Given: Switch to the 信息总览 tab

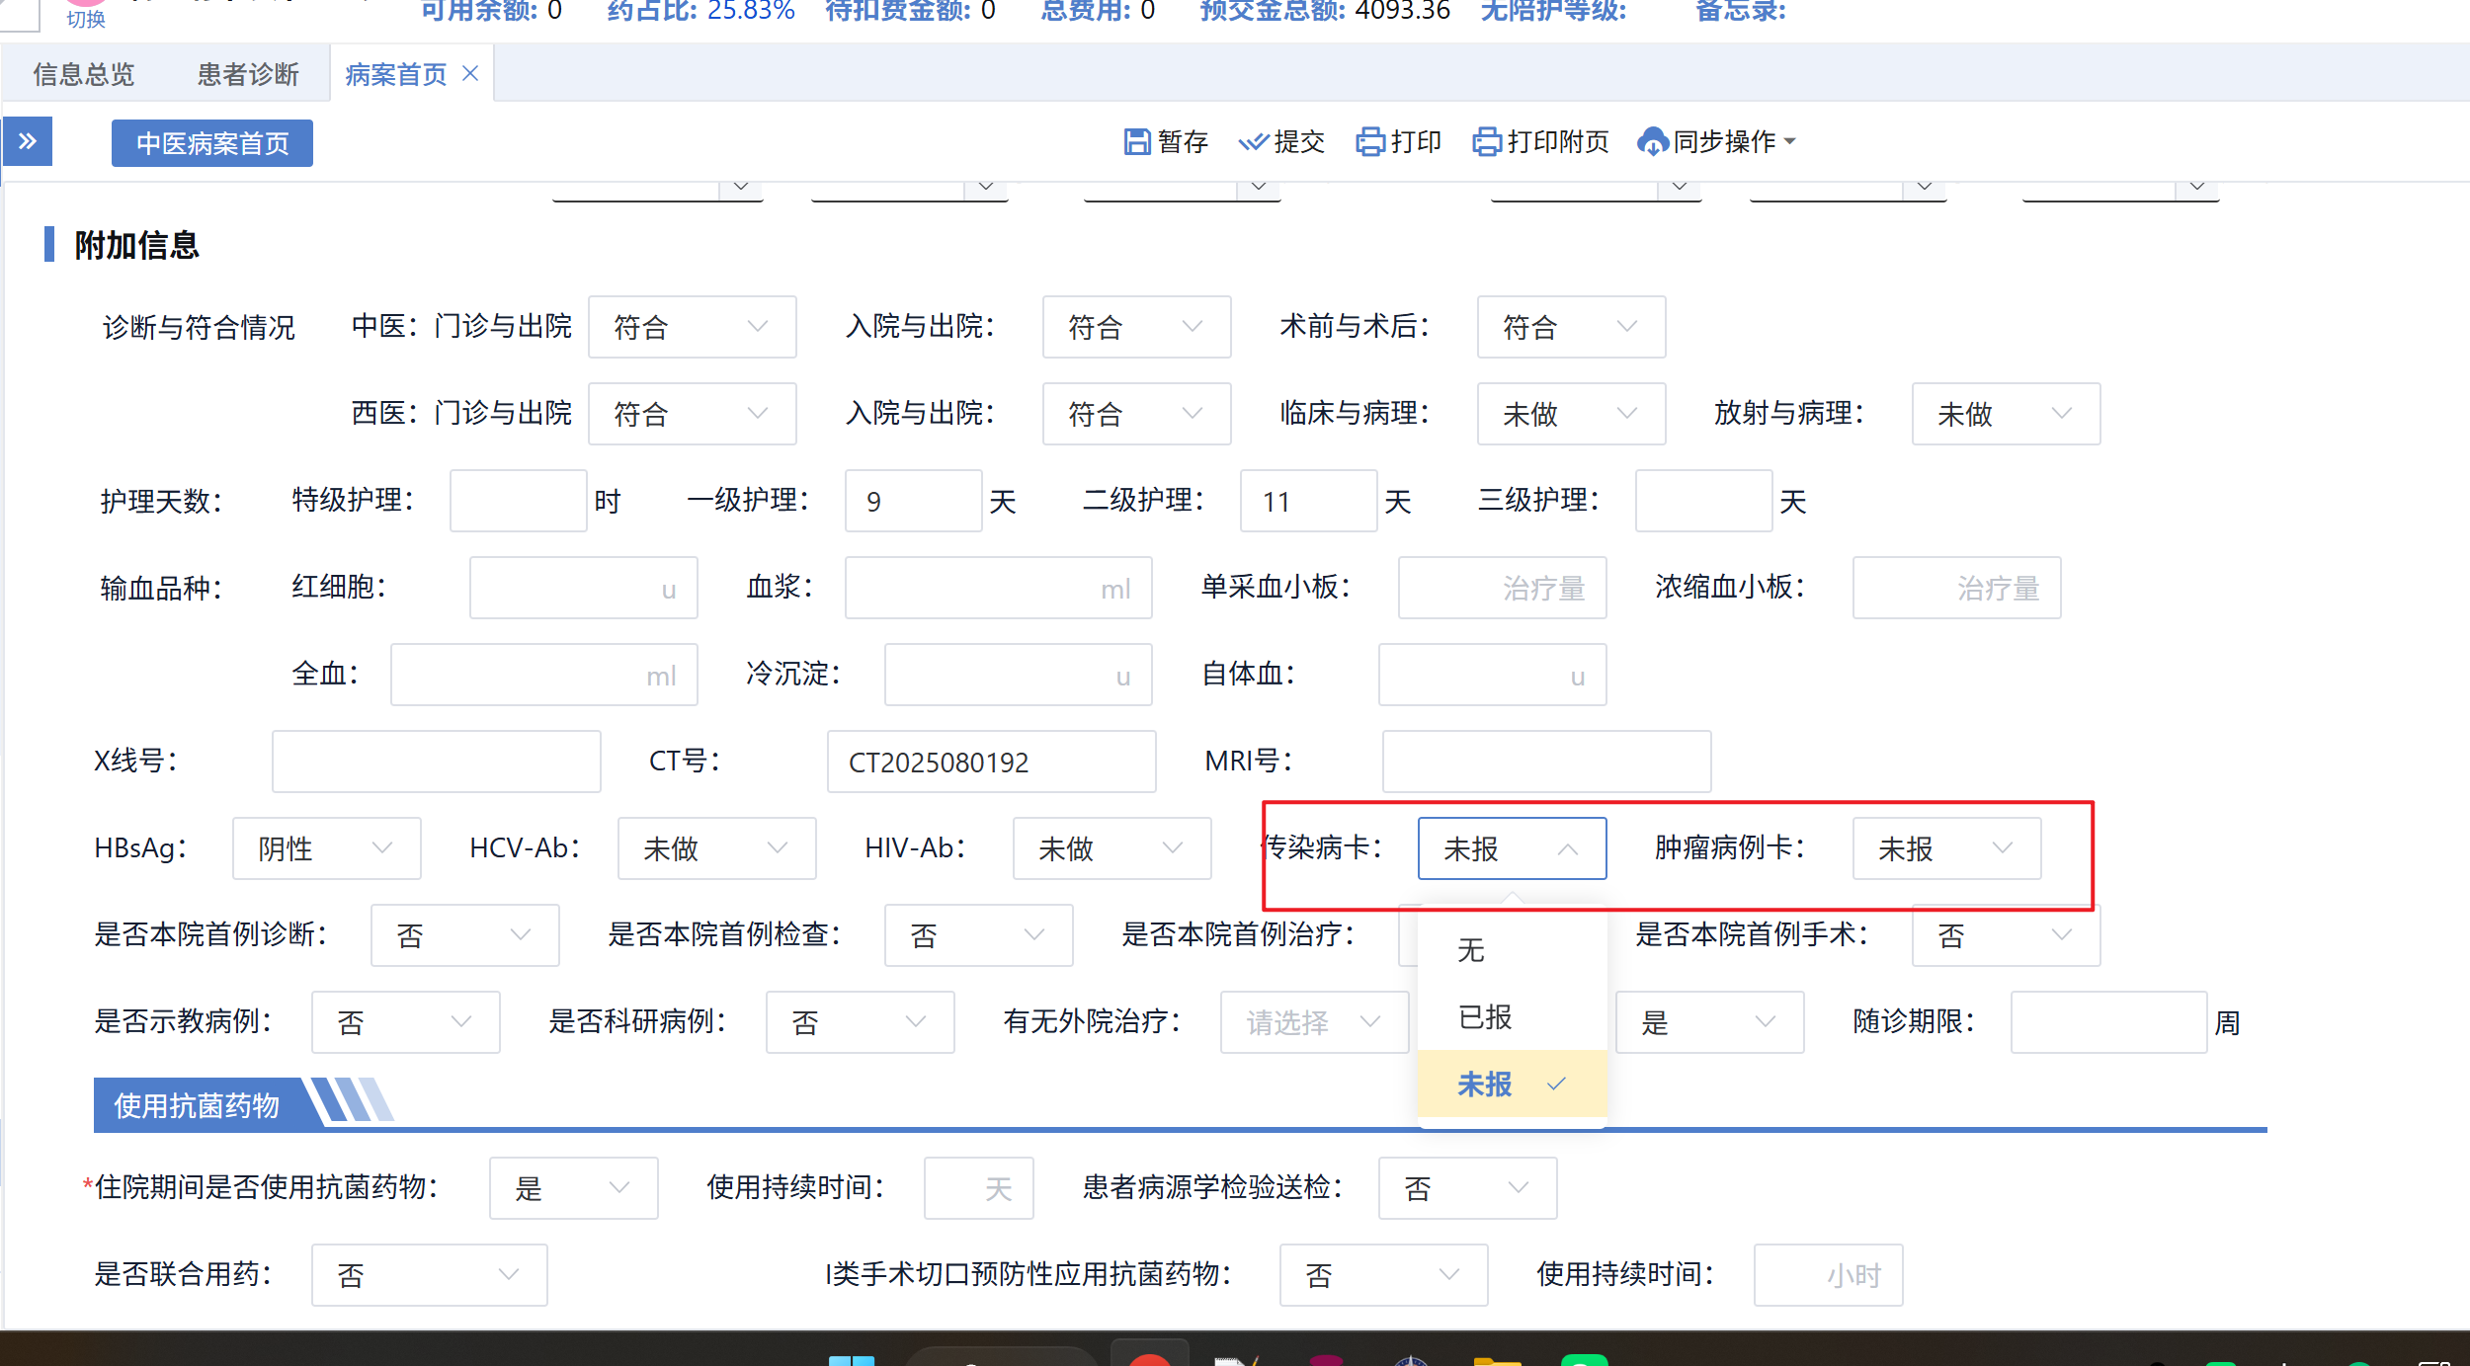Looking at the screenshot, I should click(84, 74).
